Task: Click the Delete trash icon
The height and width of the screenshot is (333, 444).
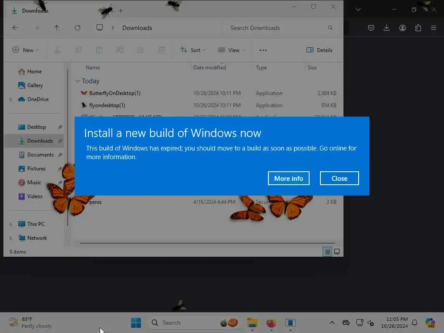Action: tap(162, 50)
